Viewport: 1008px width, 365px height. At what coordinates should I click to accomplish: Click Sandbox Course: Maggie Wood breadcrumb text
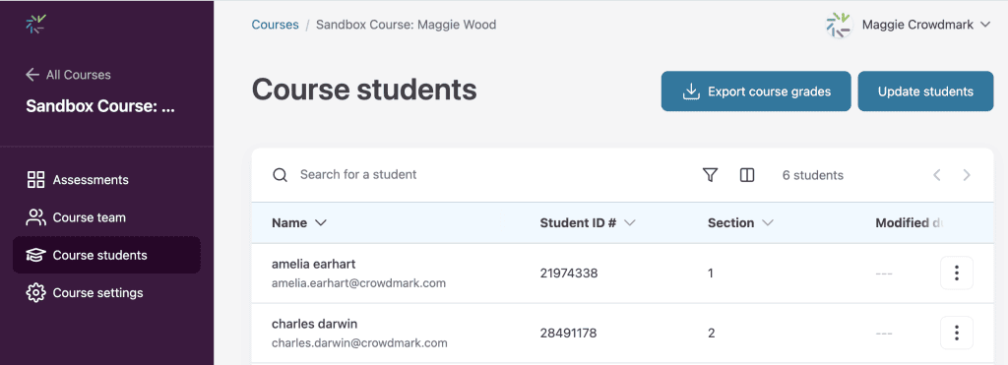click(407, 25)
